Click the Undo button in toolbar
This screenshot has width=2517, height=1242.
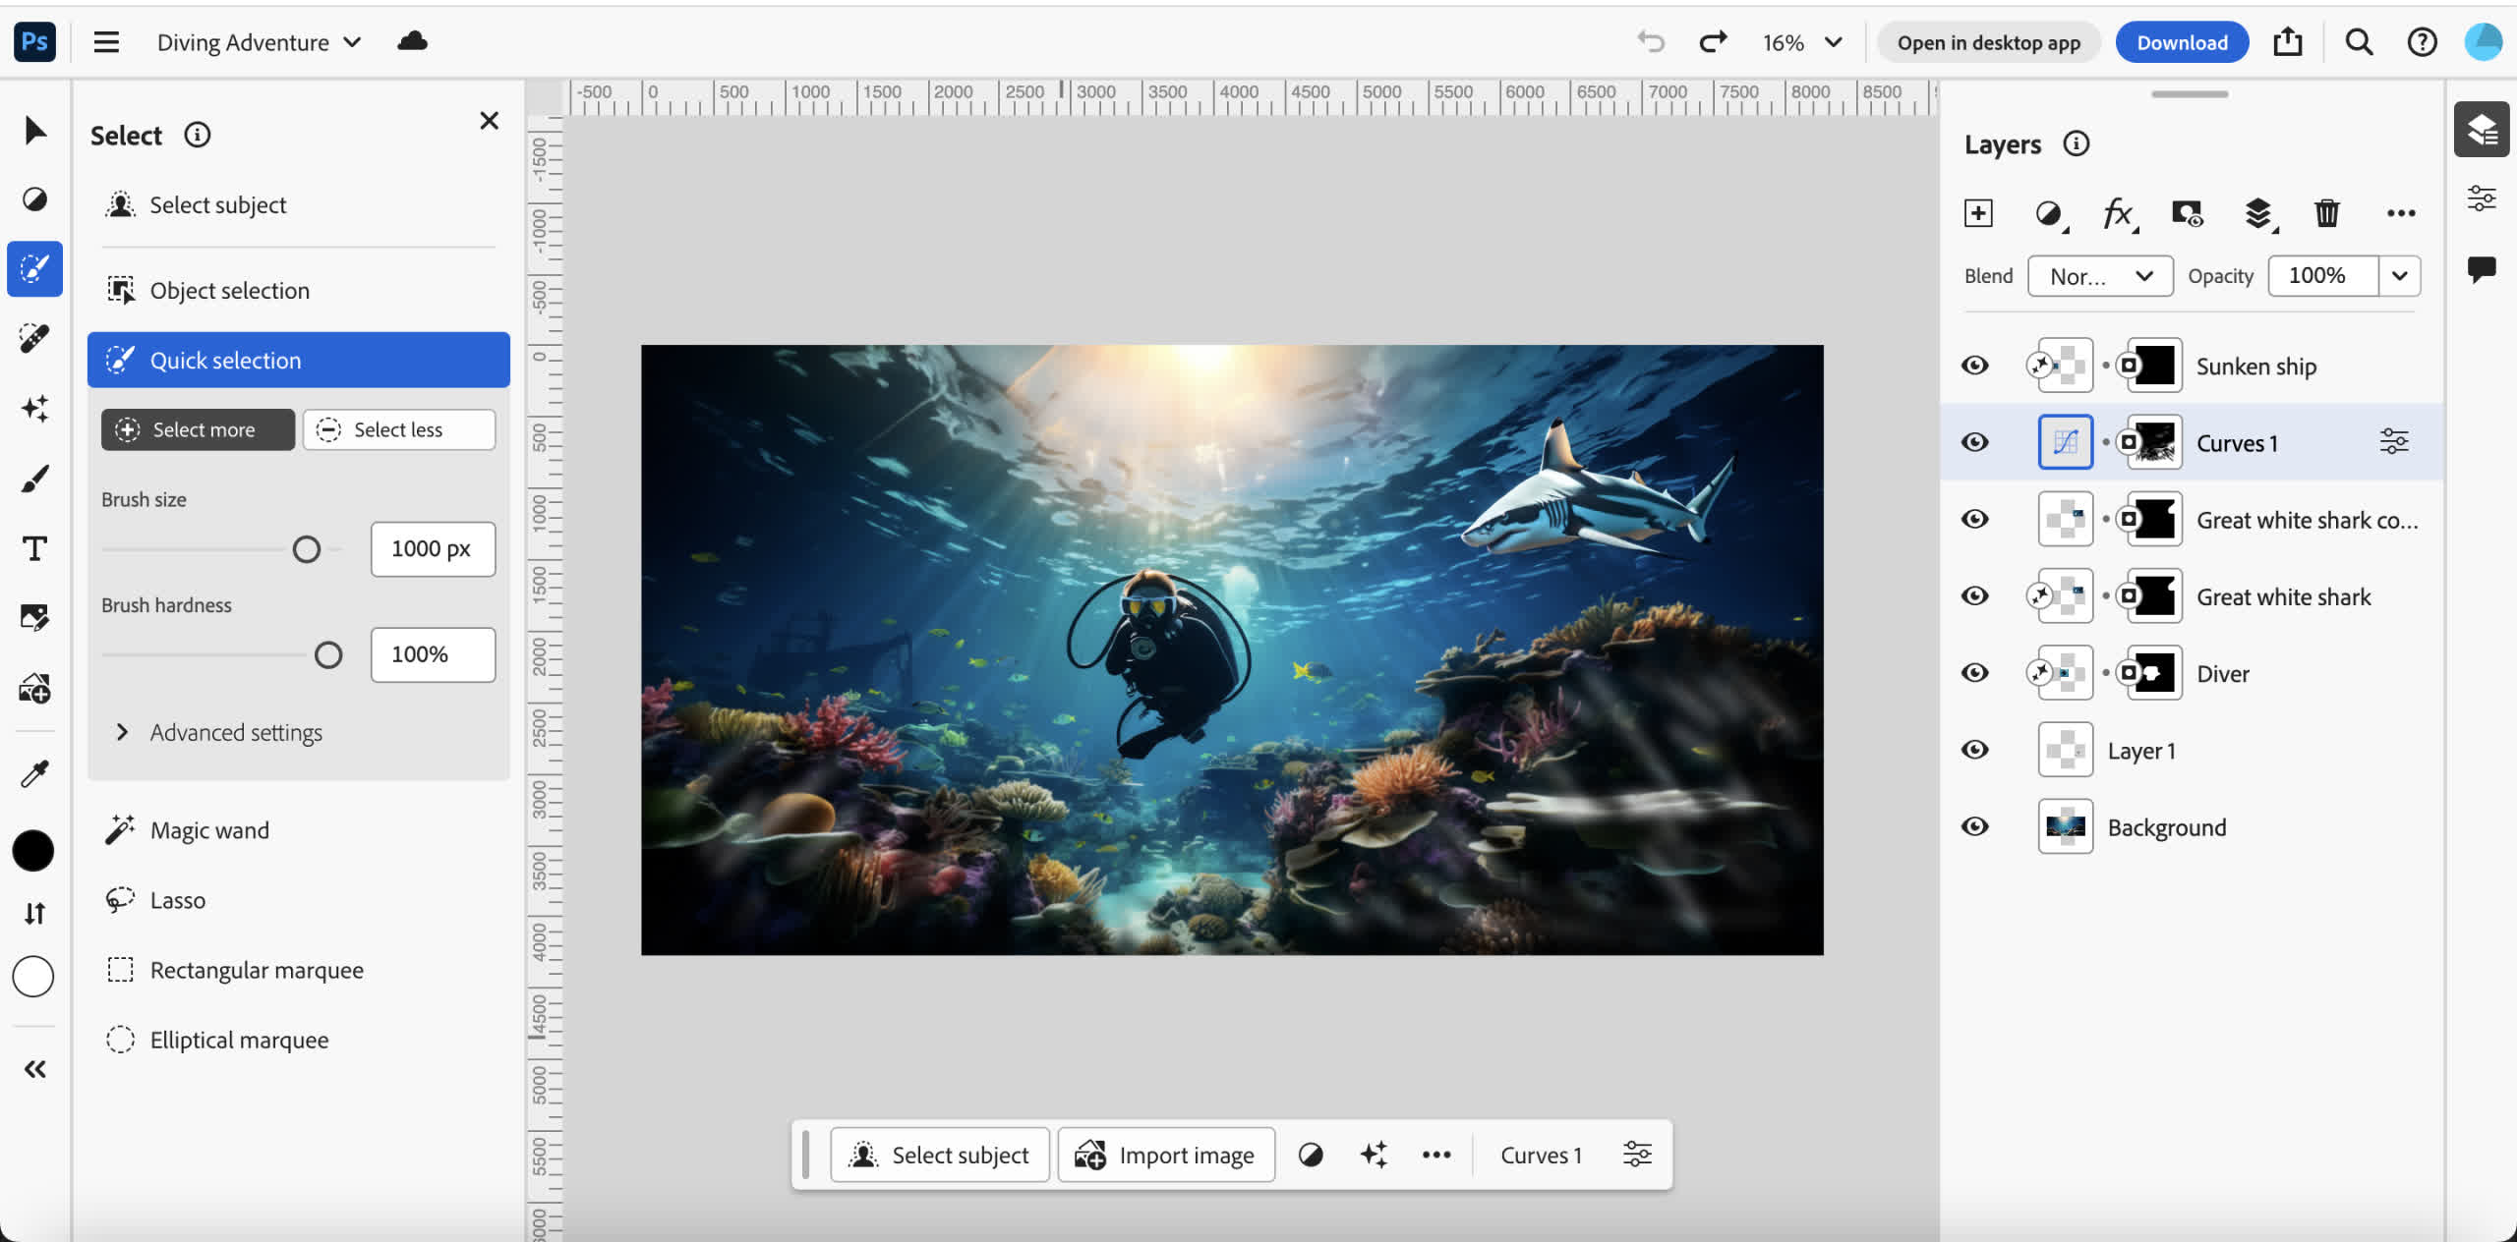(1650, 40)
